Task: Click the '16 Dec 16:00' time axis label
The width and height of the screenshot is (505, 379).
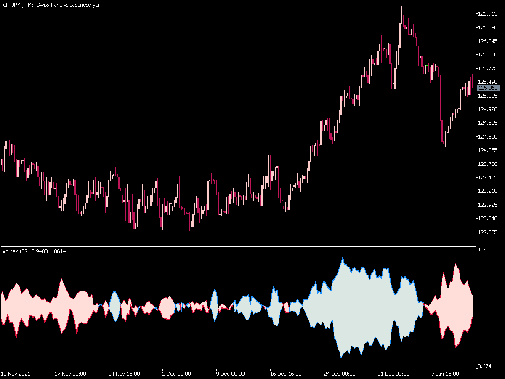Action: [x=286, y=374]
